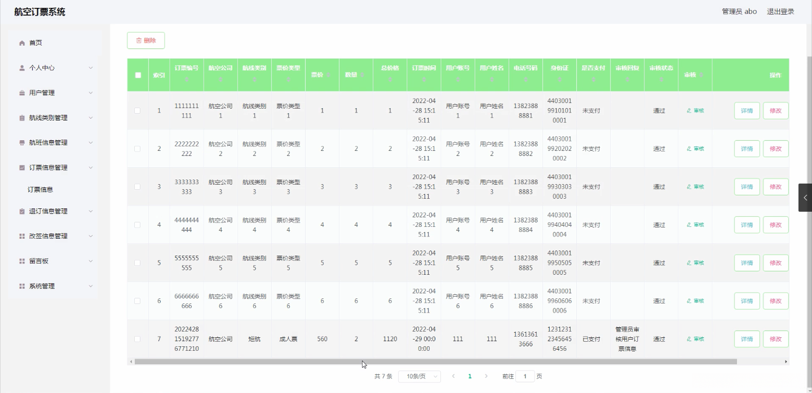Check the checkbox for row 4 order 4444444444

pos(138,225)
